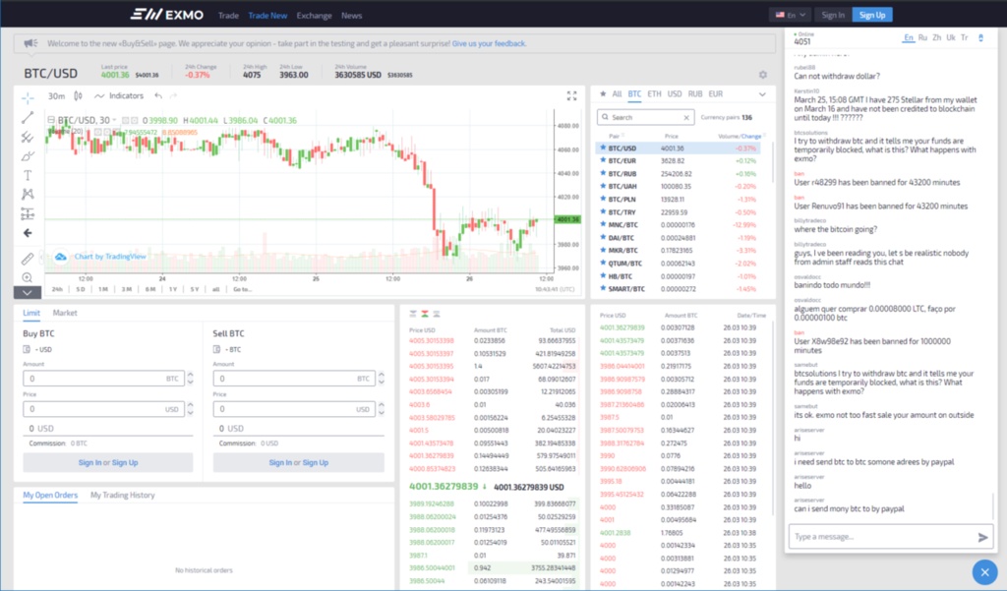
Task: Clear the currency pair search field
Action: point(686,118)
